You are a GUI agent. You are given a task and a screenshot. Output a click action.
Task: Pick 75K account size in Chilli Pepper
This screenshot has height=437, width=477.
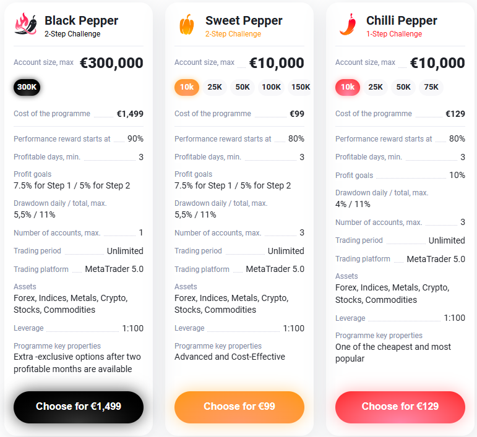pos(431,87)
